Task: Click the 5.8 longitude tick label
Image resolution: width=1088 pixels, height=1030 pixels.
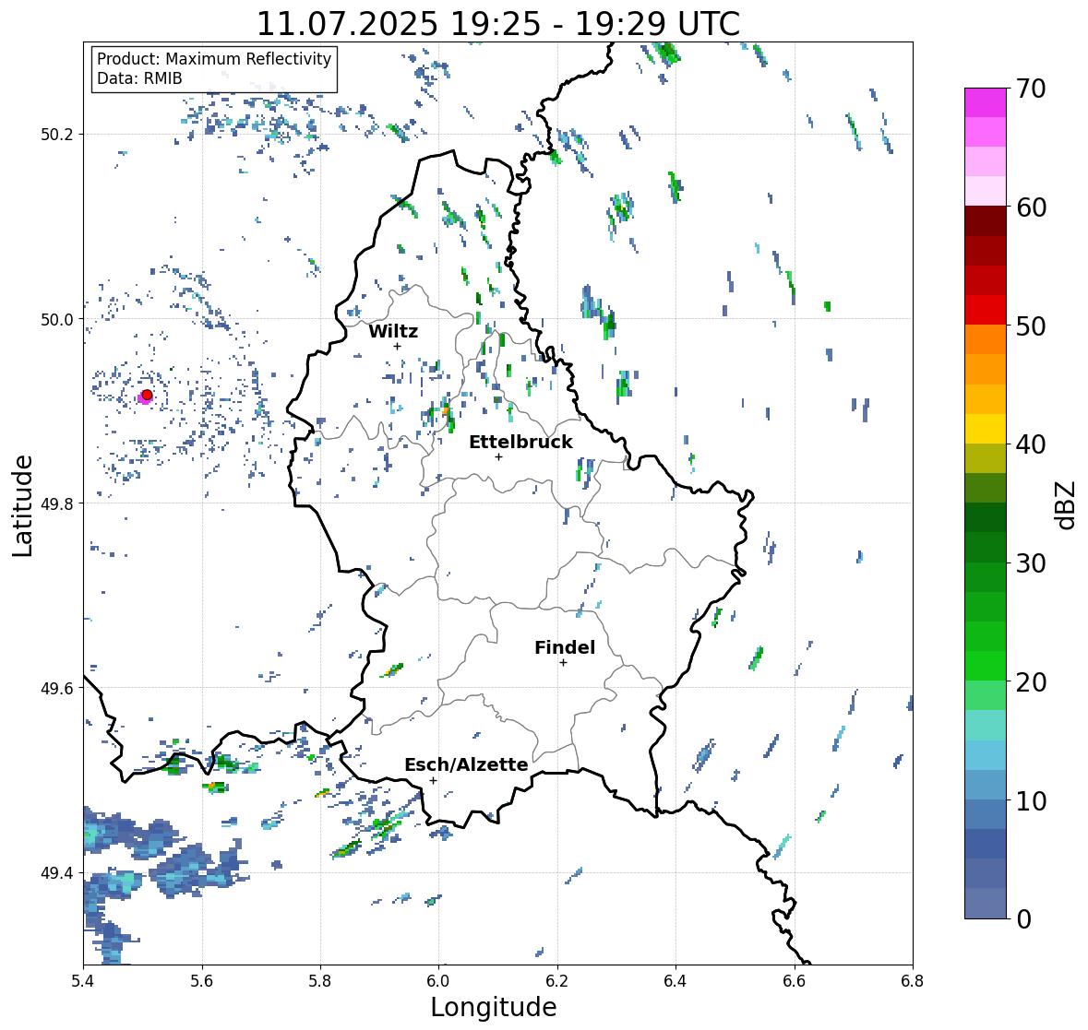Action: (x=320, y=980)
